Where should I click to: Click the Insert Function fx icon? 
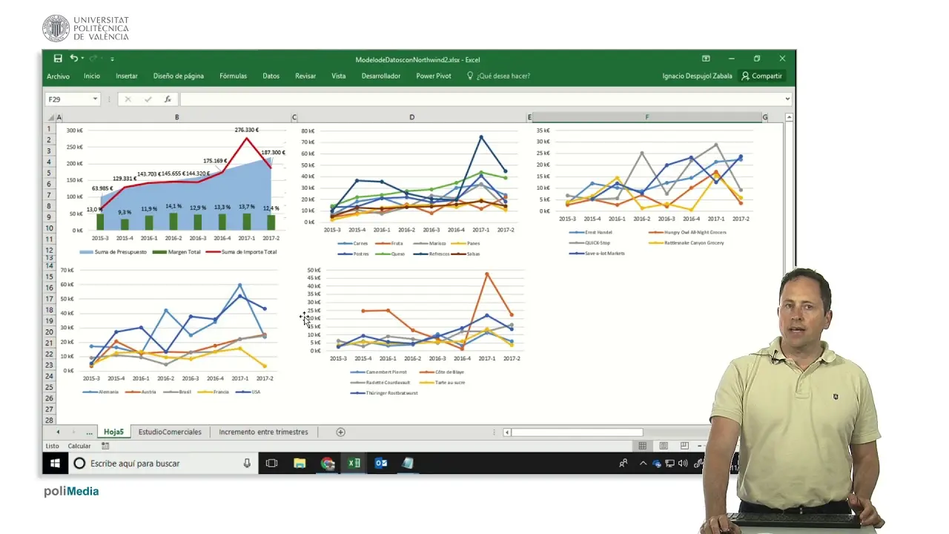pos(168,99)
